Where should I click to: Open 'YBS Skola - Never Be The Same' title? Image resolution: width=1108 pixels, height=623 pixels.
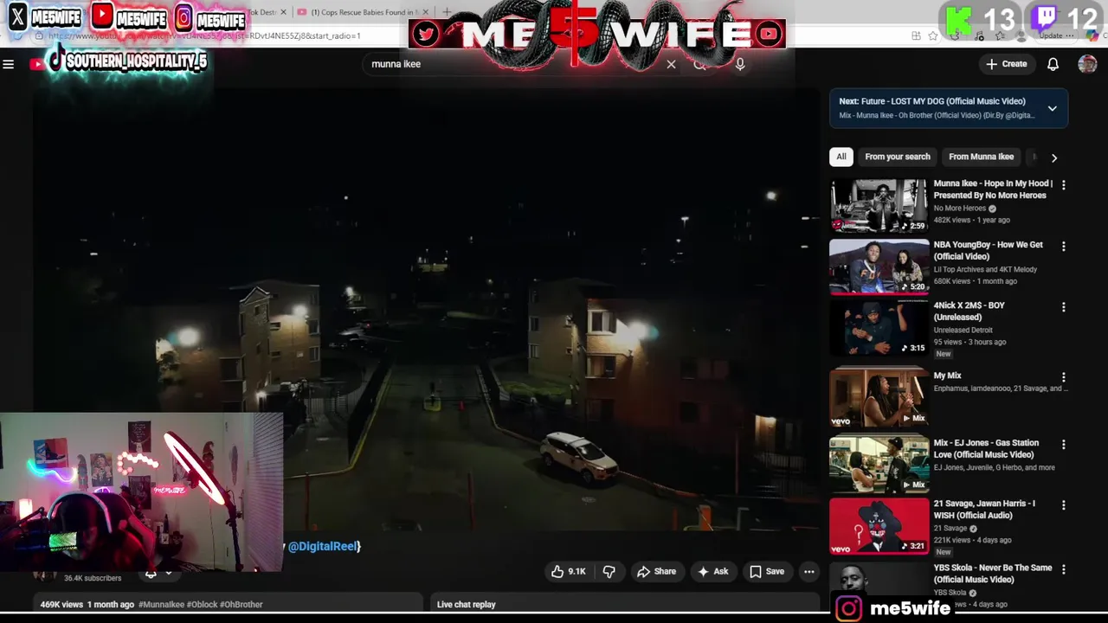coord(993,574)
